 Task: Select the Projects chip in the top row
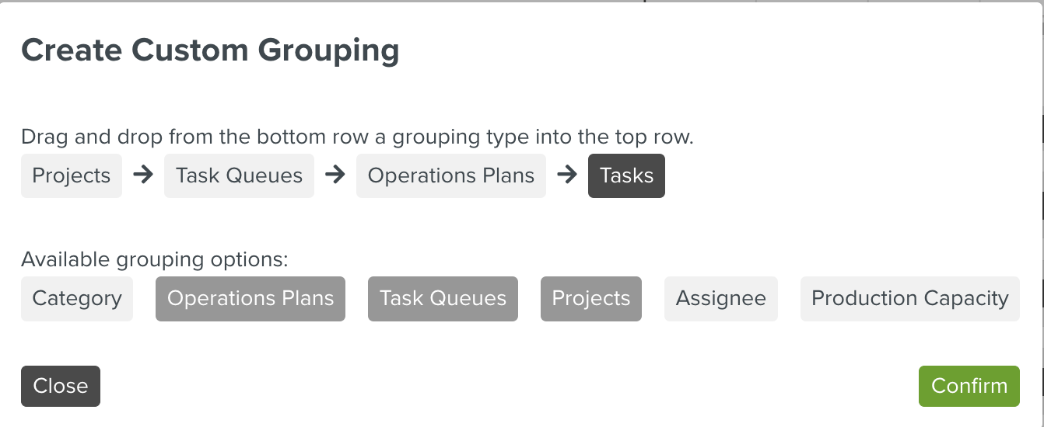point(72,175)
